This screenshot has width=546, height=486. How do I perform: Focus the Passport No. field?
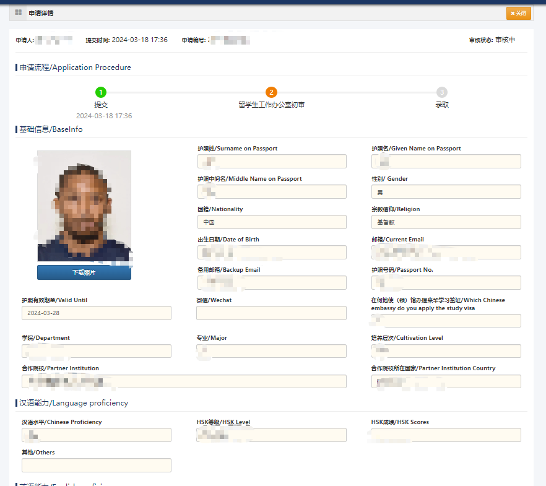(x=446, y=283)
